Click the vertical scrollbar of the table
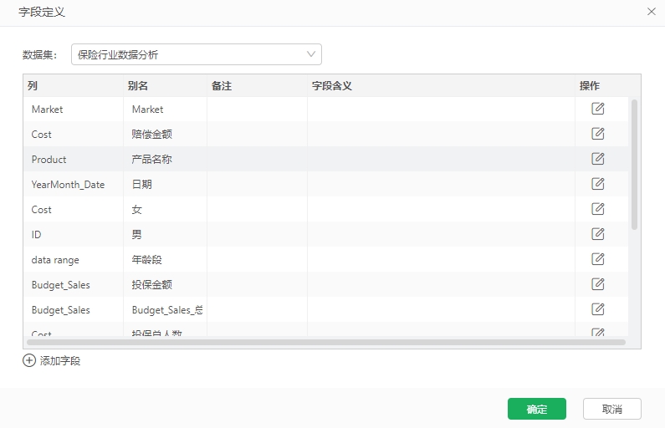 tap(634, 165)
